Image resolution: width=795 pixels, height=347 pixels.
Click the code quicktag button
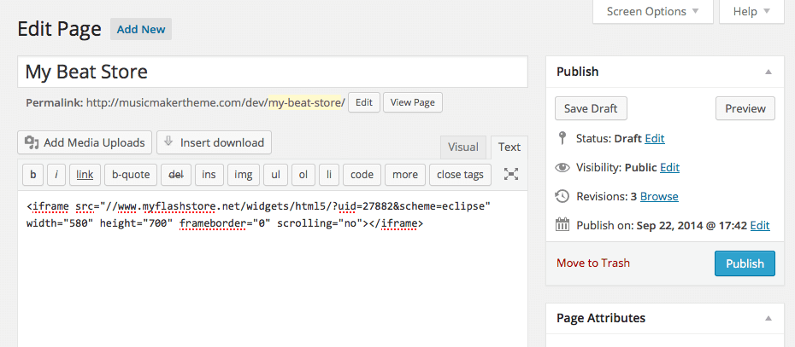(x=362, y=175)
